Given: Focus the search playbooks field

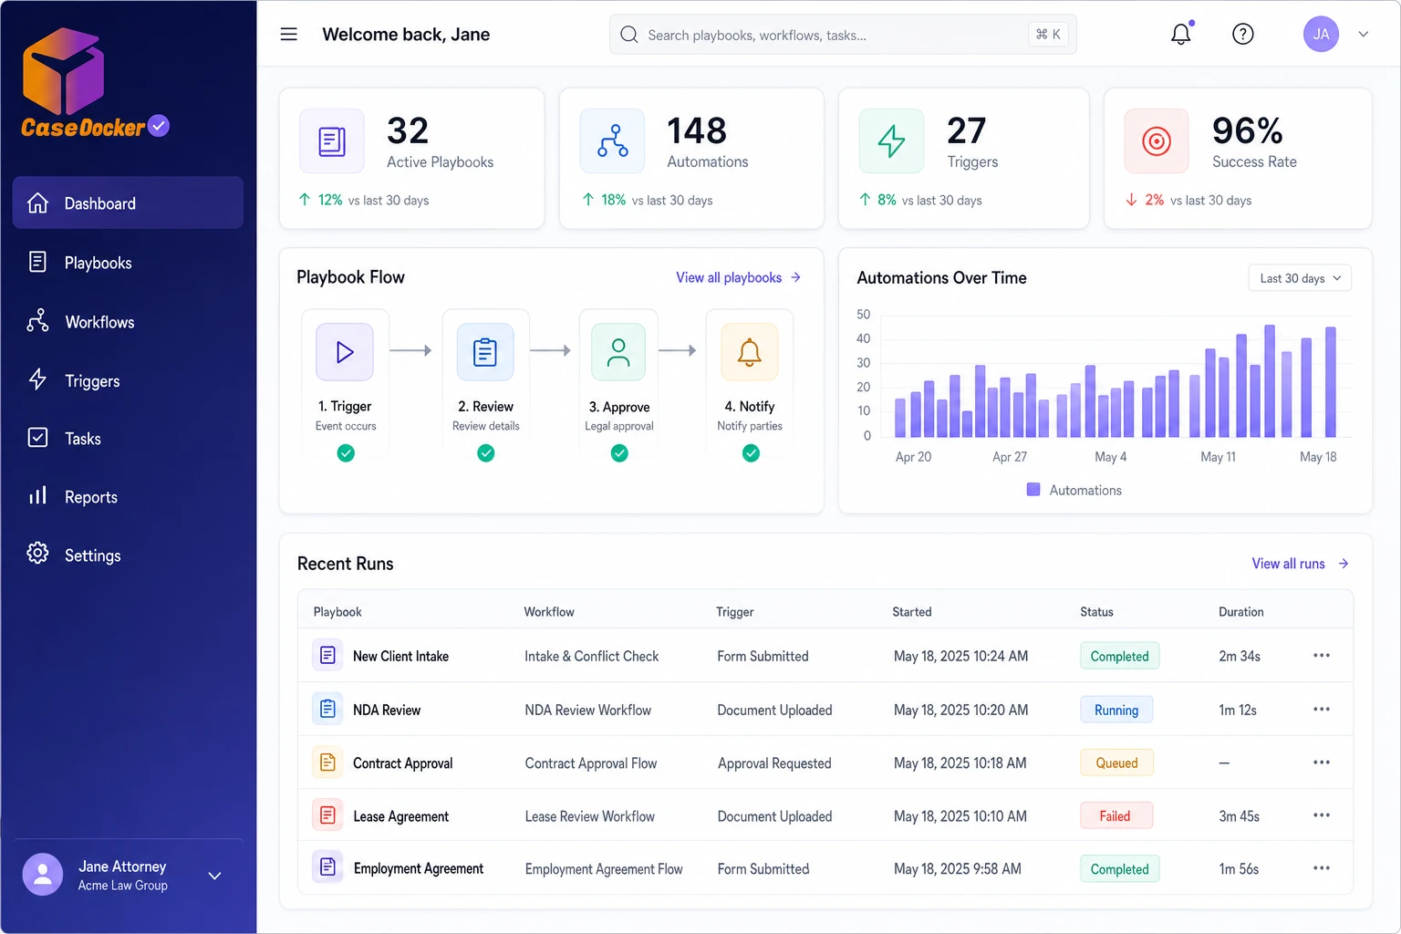Looking at the screenshot, I should (843, 35).
